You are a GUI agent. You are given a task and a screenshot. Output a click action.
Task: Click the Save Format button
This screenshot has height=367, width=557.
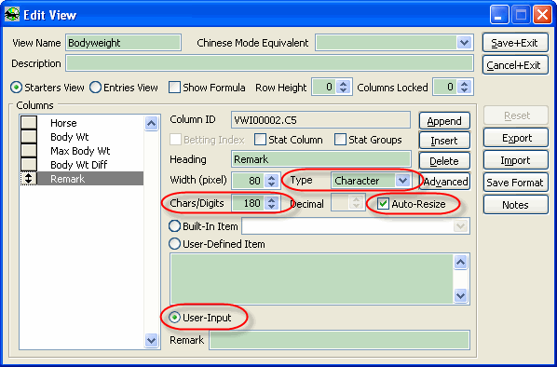[x=516, y=183]
